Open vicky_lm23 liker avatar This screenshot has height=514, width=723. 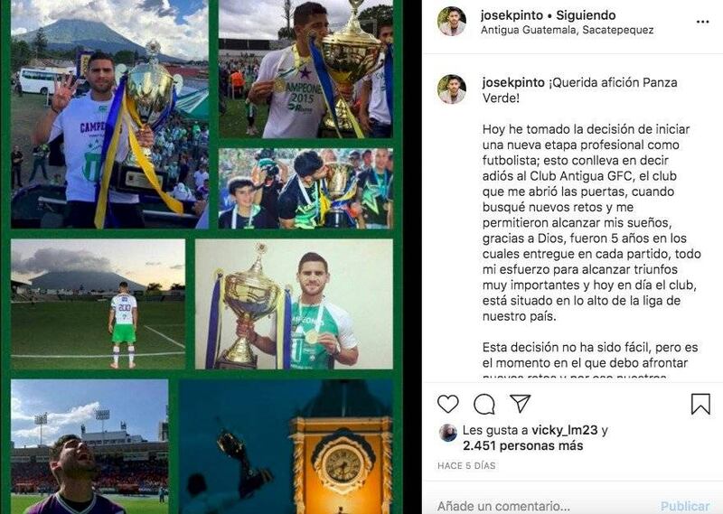(447, 433)
